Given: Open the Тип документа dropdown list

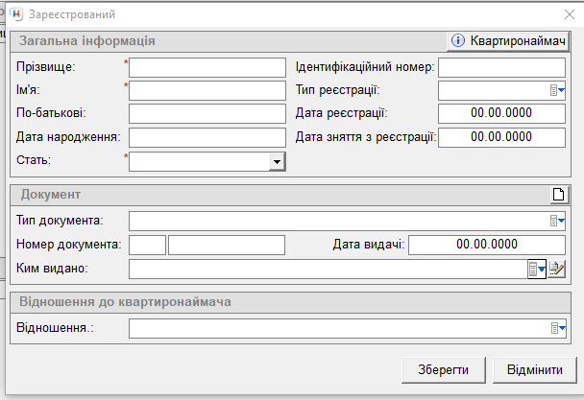Looking at the screenshot, I should (x=557, y=221).
